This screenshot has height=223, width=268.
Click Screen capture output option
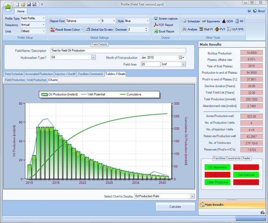[166, 18]
